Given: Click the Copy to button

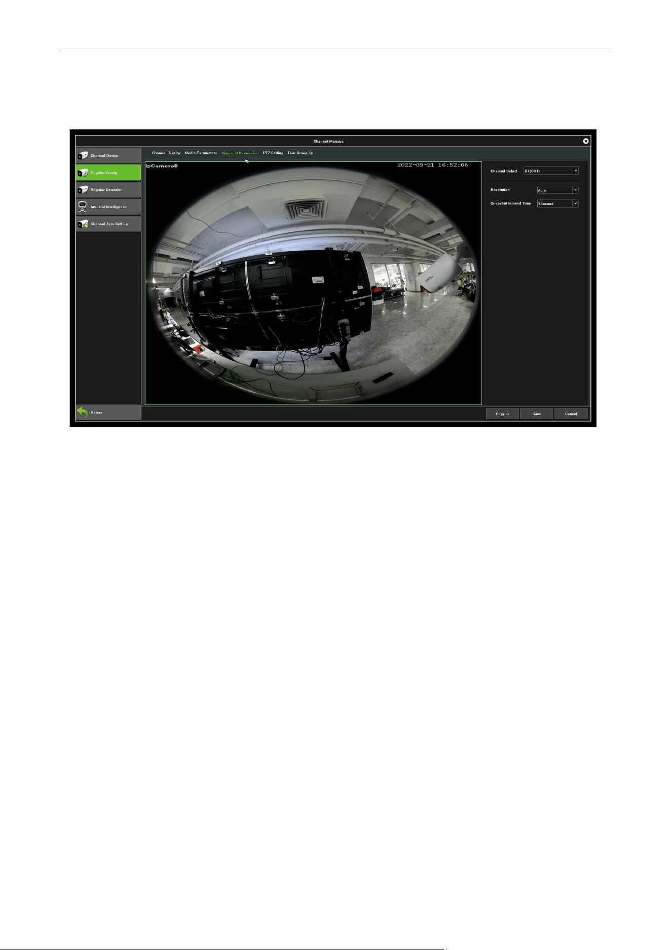Looking at the screenshot, I should 502,414.
